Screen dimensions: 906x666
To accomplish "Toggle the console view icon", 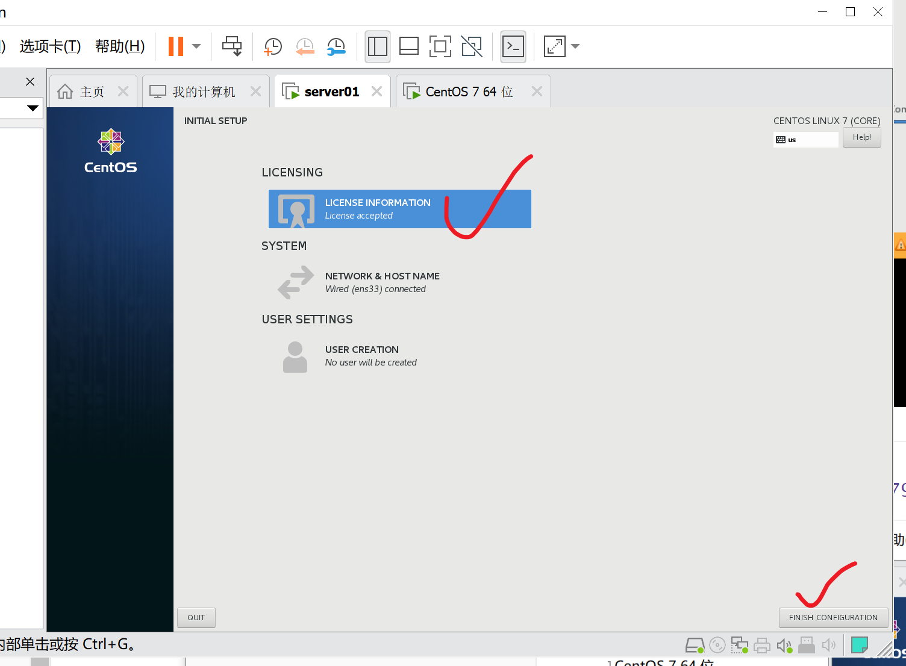I will point(513,46).
